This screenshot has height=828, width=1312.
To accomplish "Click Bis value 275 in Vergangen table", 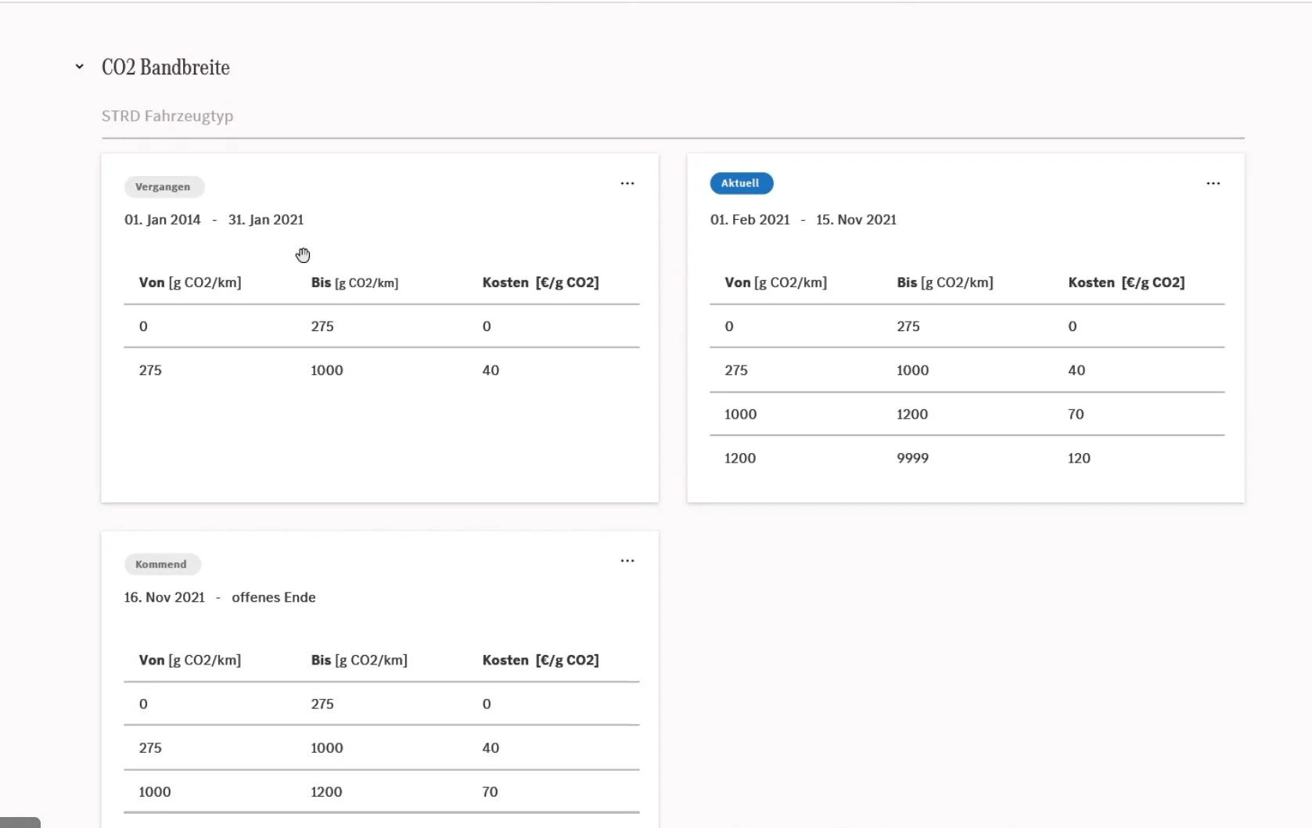I will click(x=322, y=326).
